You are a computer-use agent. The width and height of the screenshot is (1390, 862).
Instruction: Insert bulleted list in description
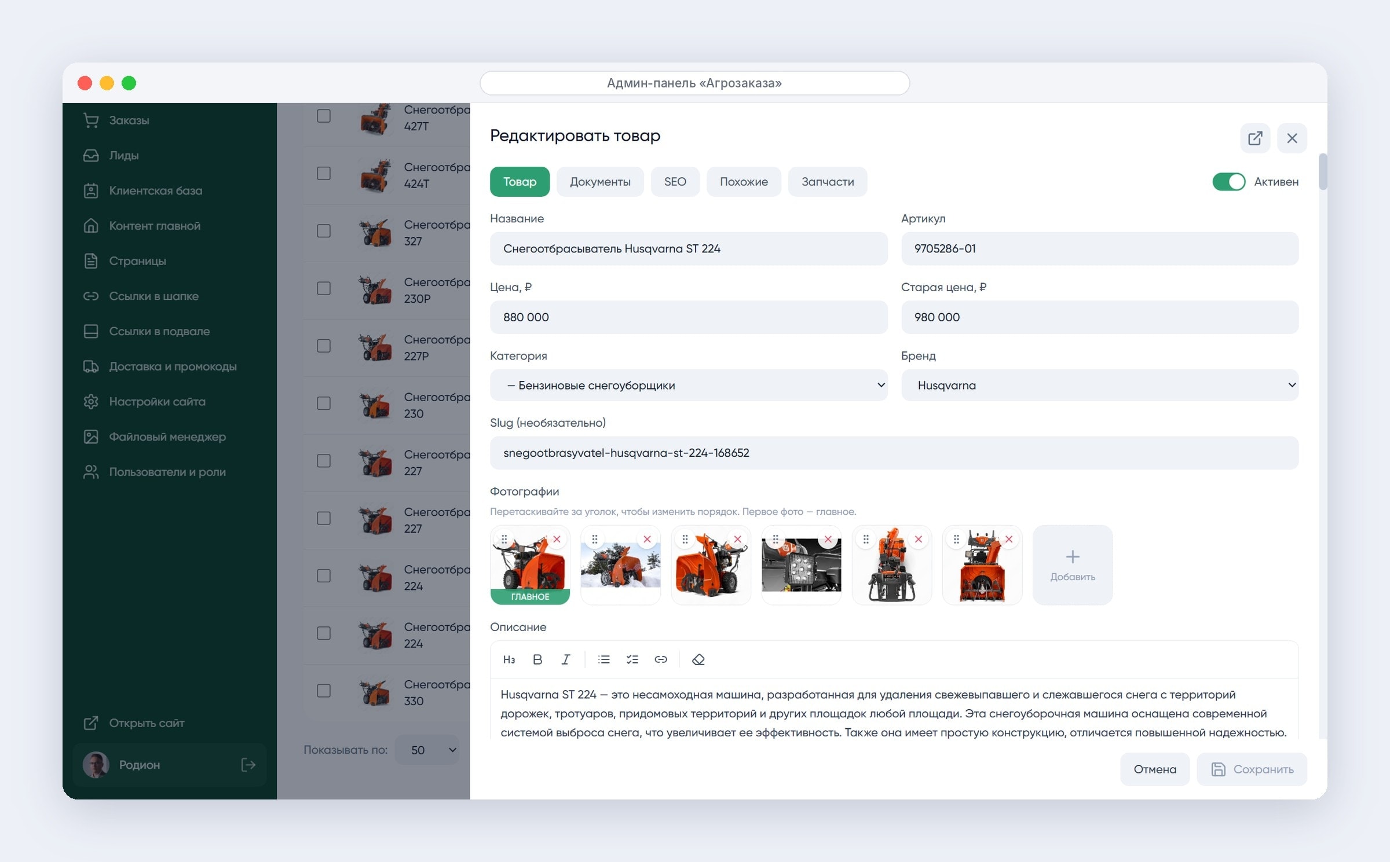click(x=604, y=659)
